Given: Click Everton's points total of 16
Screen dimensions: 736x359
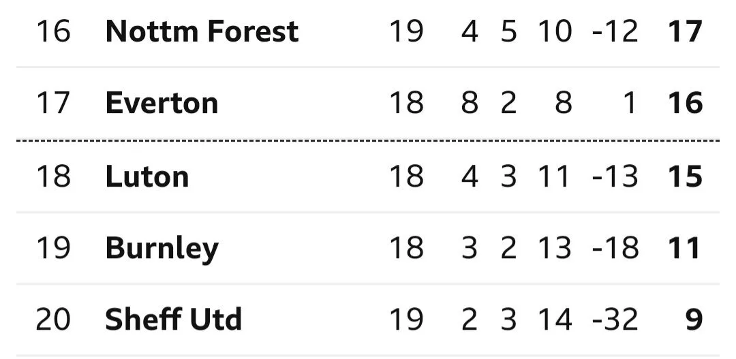Looking at the screenshot, I should pos(685,104).
